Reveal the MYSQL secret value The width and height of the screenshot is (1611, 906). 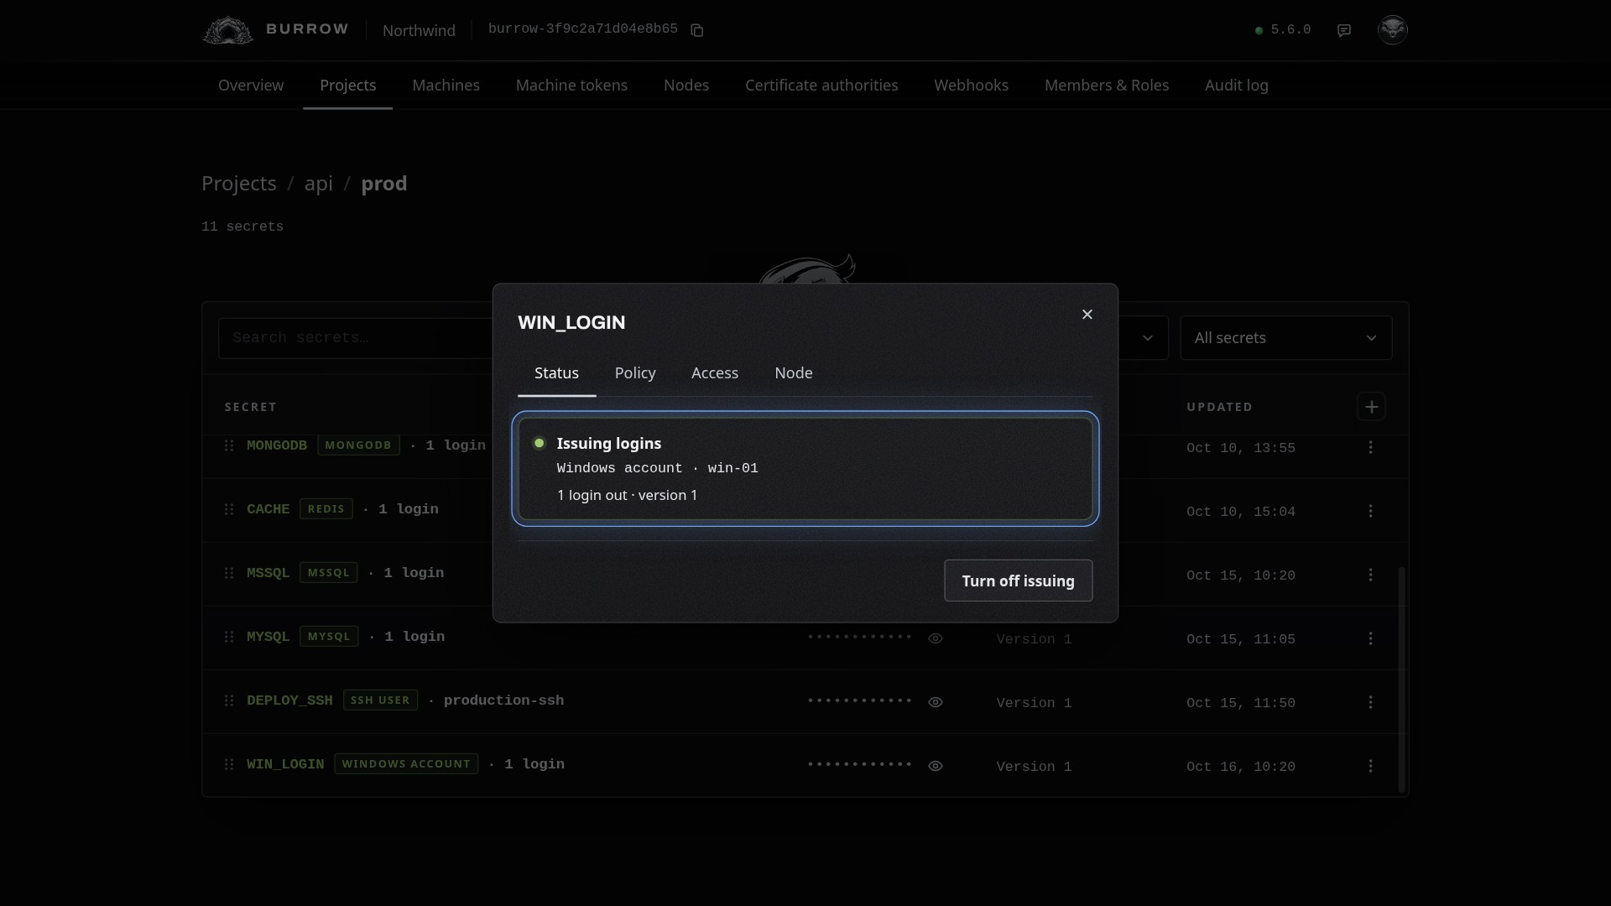coord(936,638)
